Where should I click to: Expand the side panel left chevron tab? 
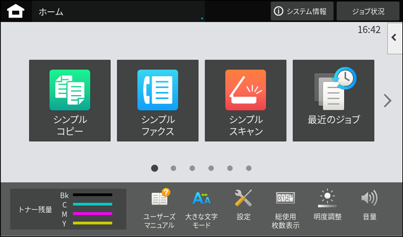tap(394, 38)
